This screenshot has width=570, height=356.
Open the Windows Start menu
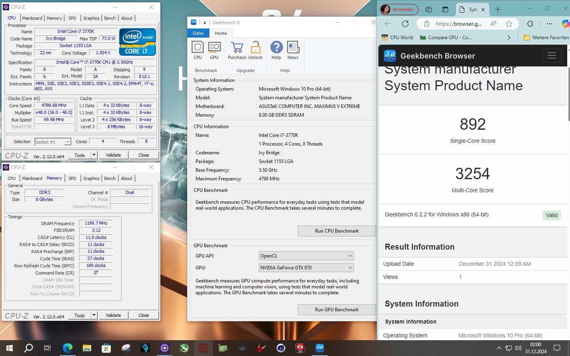(9, 348)
